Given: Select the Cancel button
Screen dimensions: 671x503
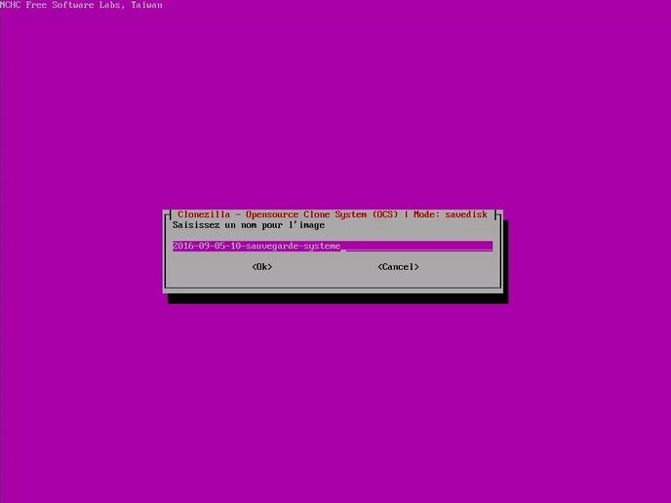Looking at the screenshot, I should [398, 267].
